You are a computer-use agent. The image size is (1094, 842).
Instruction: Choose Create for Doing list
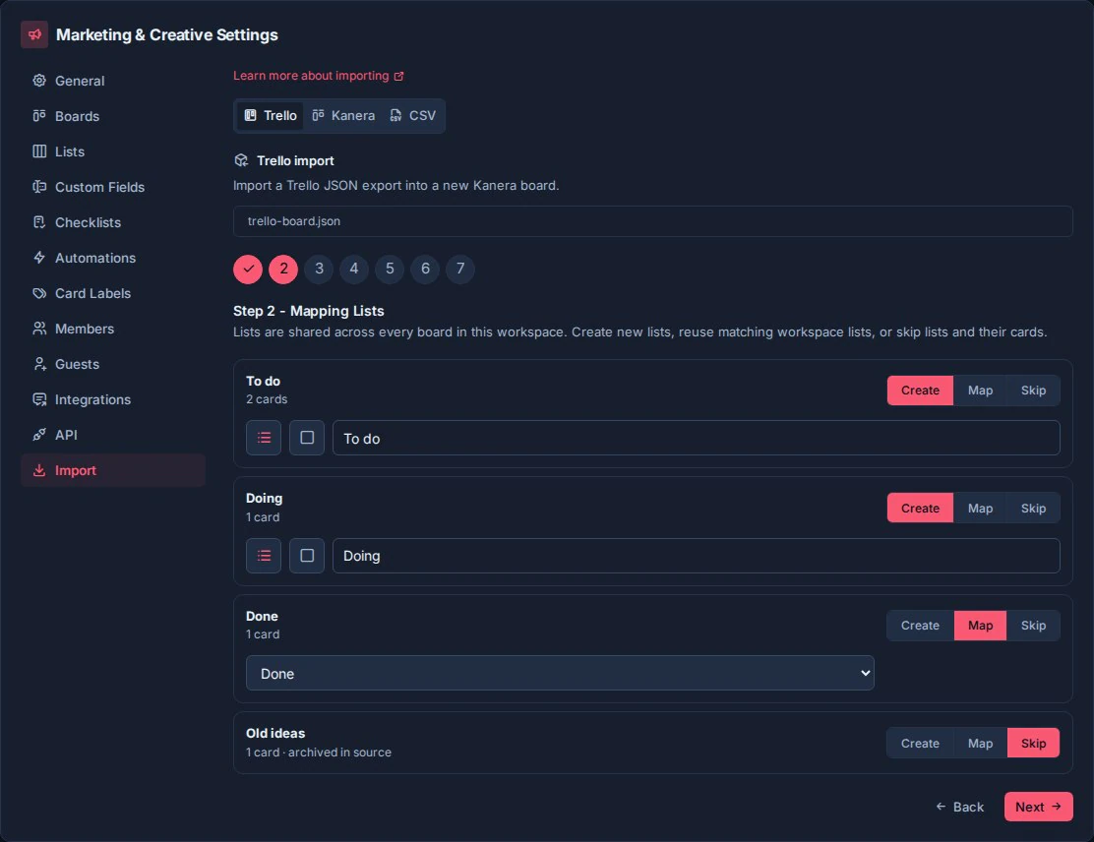(x=920, y=509)
